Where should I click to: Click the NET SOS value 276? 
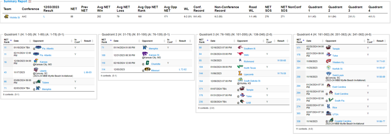267,16
